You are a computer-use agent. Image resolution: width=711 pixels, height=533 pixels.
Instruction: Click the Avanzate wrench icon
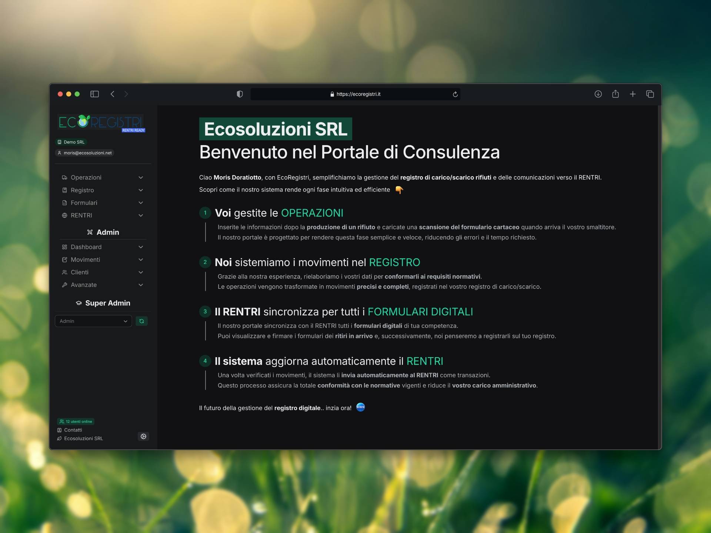64,285
